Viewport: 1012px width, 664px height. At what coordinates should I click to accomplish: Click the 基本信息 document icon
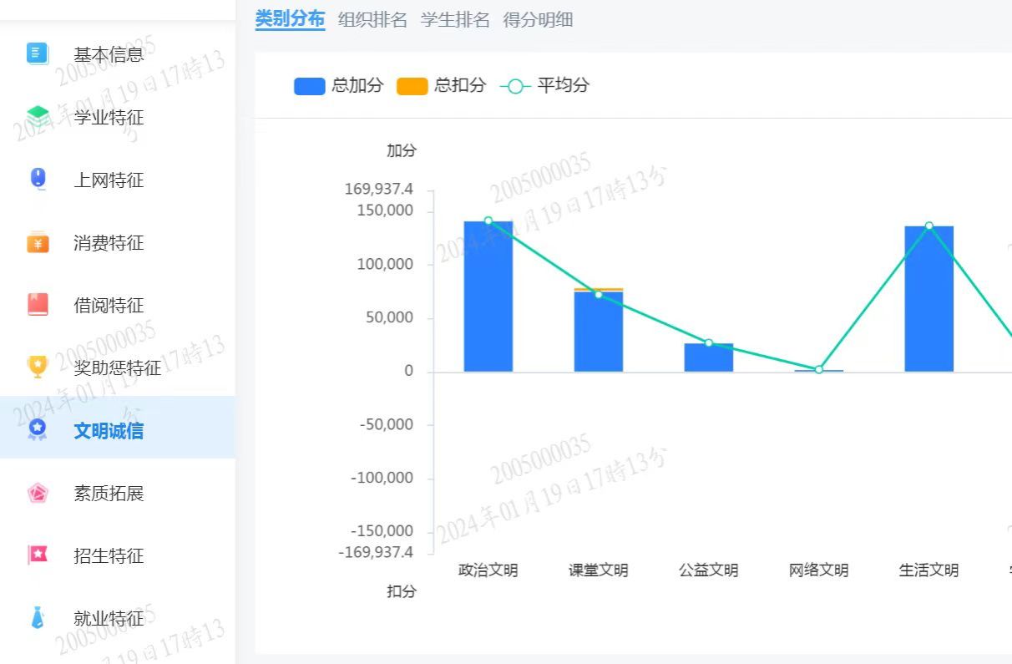[38, 54]
